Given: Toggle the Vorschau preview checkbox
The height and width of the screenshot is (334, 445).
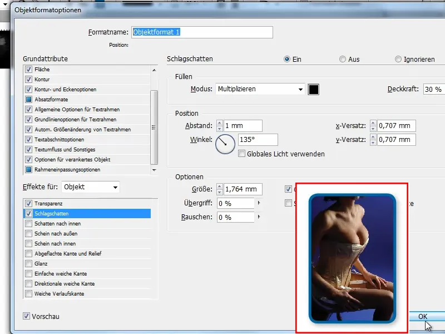Looking at the screenshot, I should pyautogui.click(x=26, y=316).
